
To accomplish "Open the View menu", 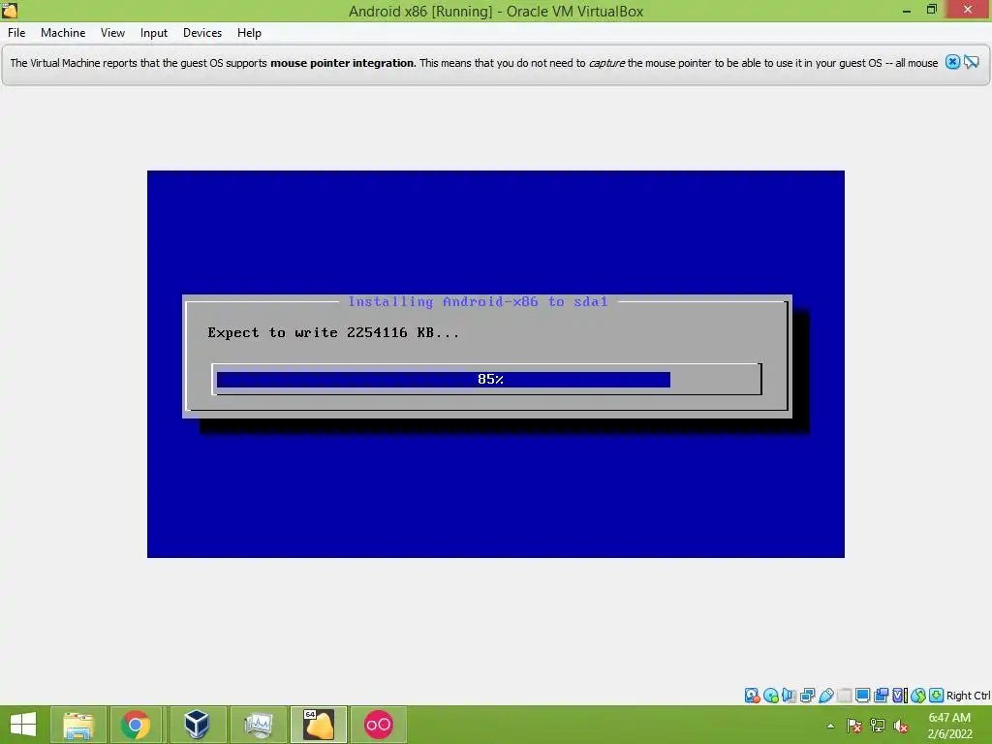I will click(112, 33).
